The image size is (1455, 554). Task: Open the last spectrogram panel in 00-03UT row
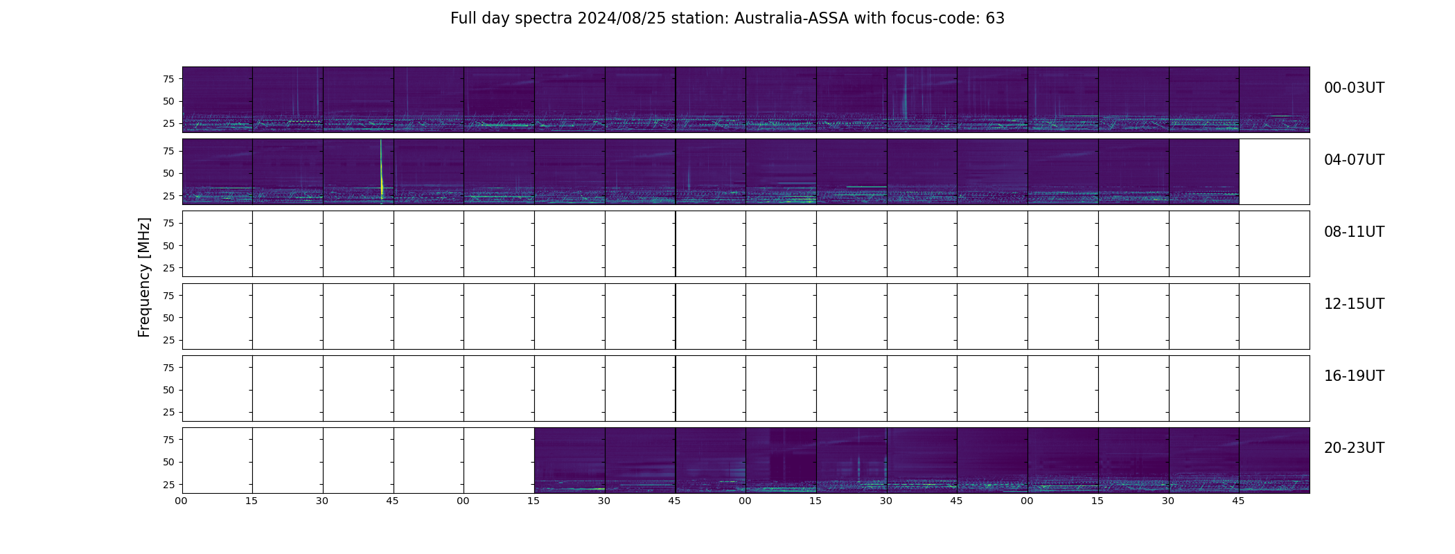click(x=1273, y=99)
